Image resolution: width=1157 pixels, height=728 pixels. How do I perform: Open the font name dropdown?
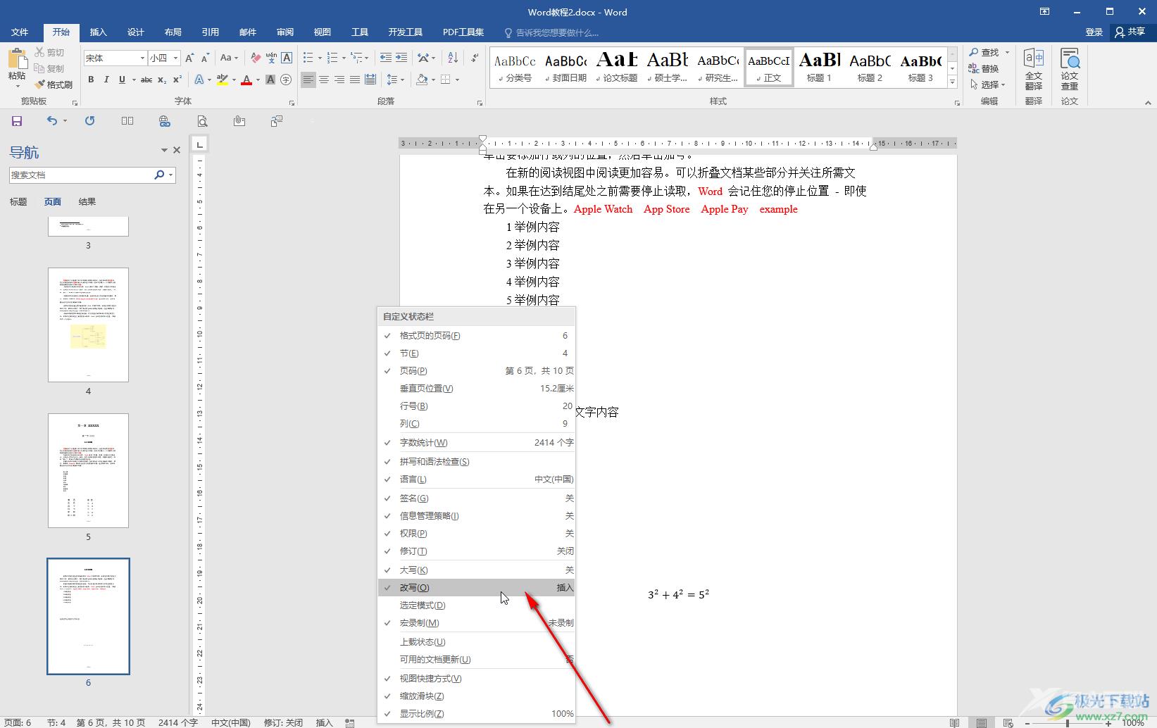tap(142, 58)
